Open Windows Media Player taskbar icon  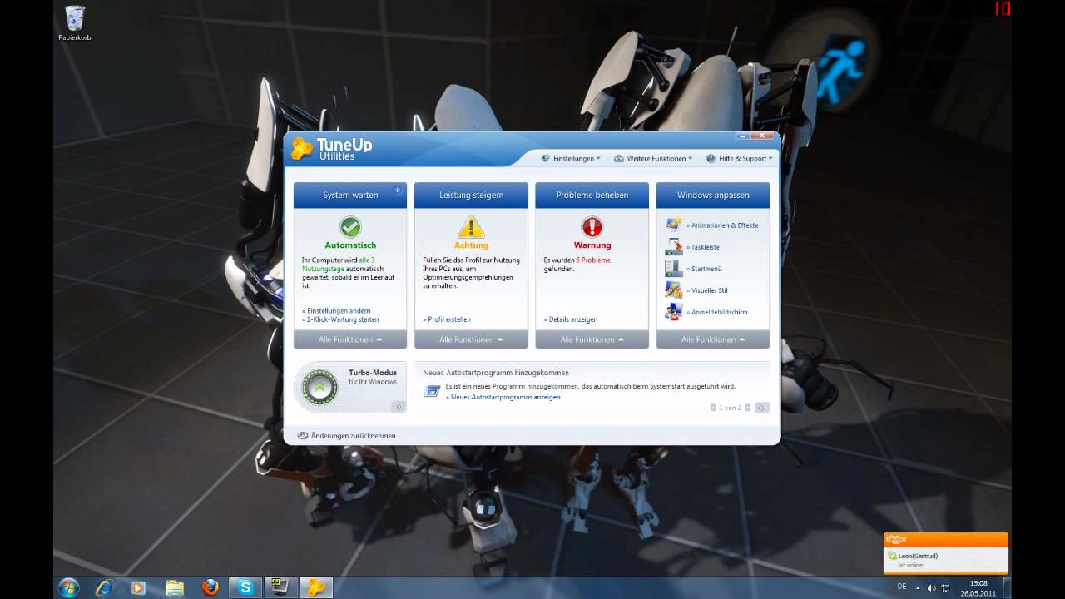tap(139, 587)
